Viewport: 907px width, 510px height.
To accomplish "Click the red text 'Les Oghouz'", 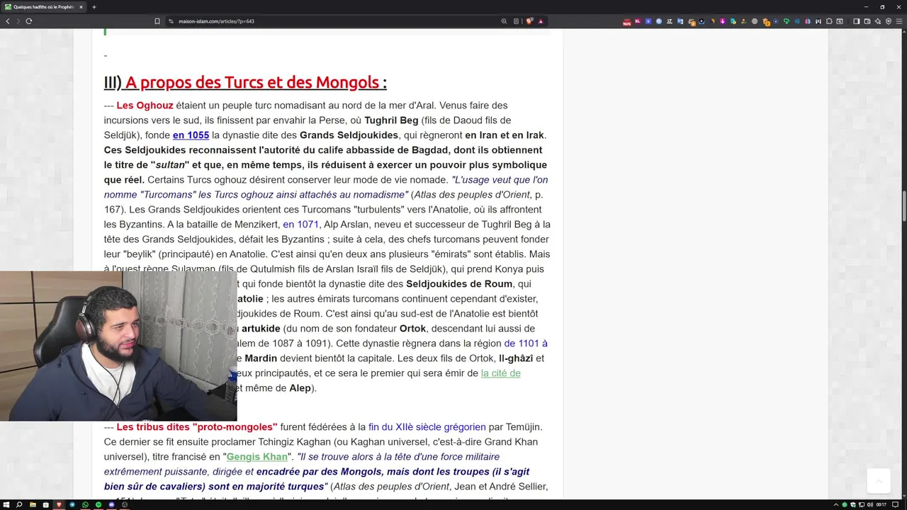I will pyautogui.click(x=145, y=106).
